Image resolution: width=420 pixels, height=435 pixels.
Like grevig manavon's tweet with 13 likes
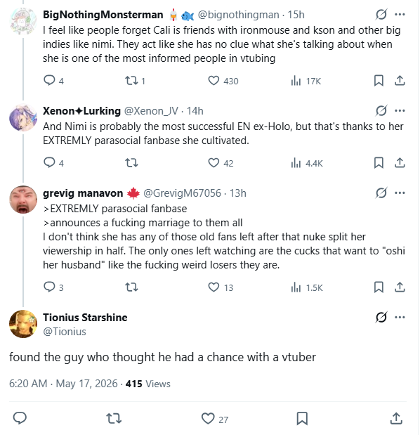point(221,287)
